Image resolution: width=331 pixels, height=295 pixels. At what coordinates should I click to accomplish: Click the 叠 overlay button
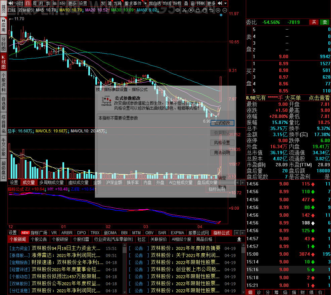coord(186,3)
